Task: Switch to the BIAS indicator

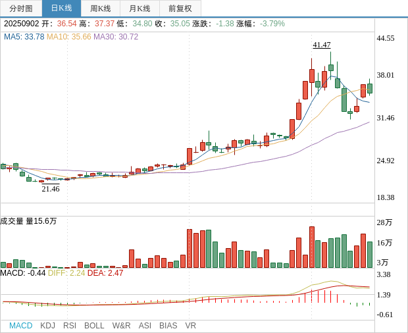Action: click(168, 326)
